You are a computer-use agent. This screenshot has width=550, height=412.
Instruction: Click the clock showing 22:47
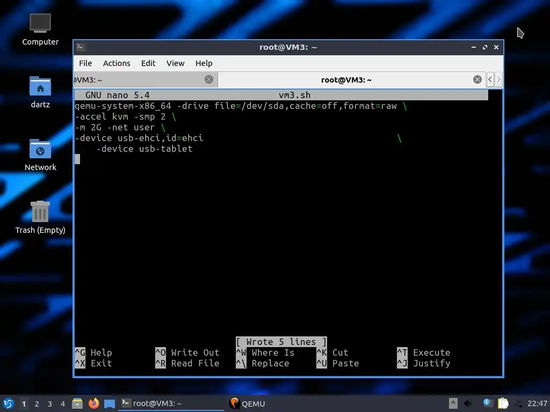[537, 403]
